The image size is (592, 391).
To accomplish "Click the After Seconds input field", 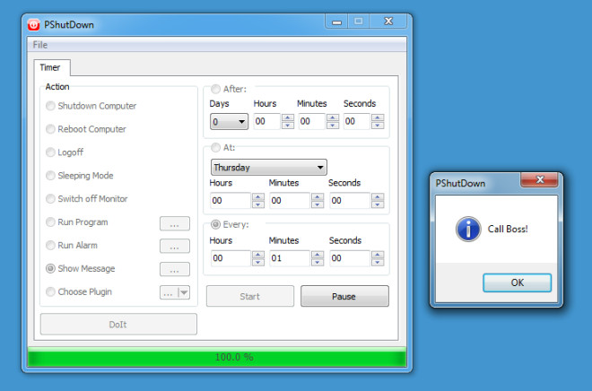I will click(x=357, y=122).
